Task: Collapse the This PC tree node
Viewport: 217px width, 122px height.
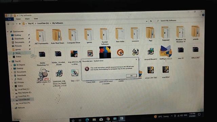Action: tap(10, 61)
